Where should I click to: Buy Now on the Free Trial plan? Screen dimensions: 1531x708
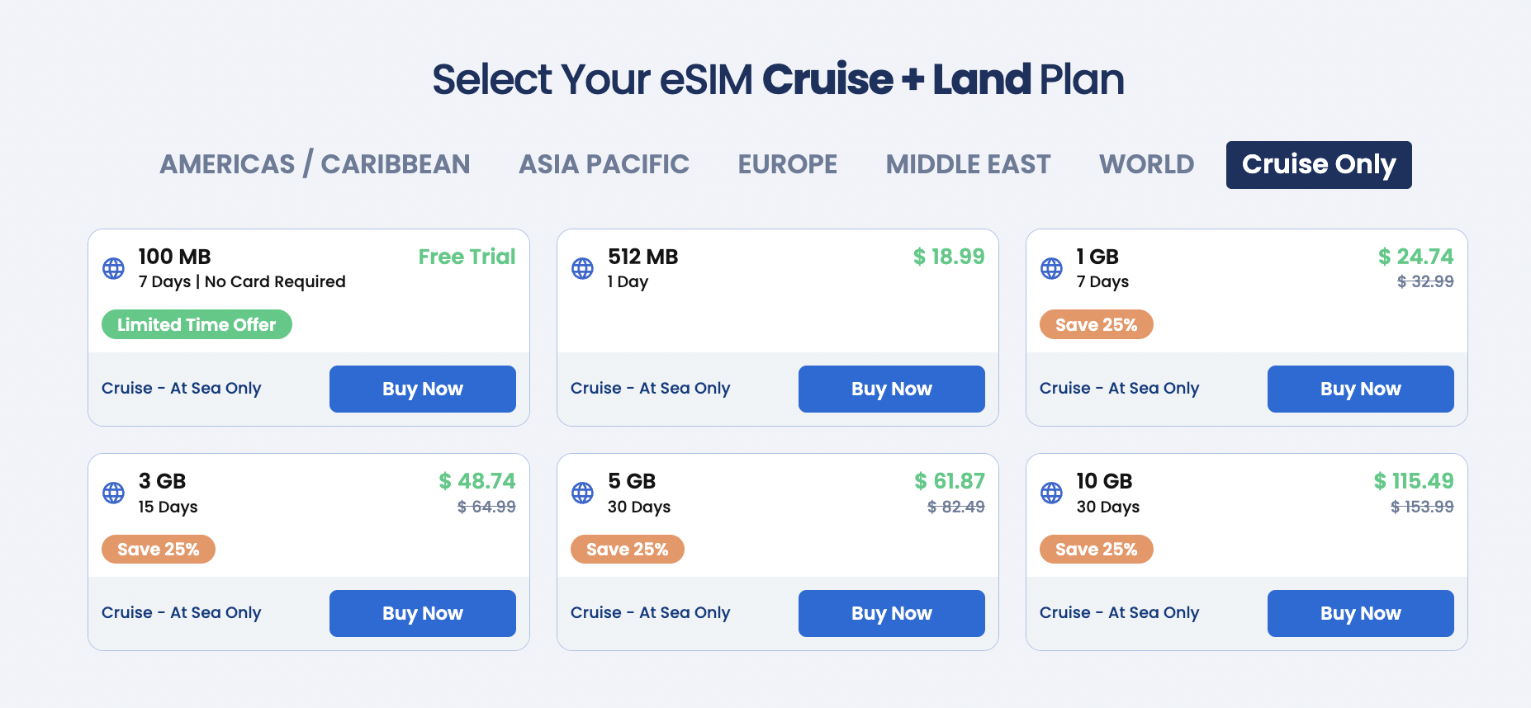pyautogui.click(x=422, y=389)
